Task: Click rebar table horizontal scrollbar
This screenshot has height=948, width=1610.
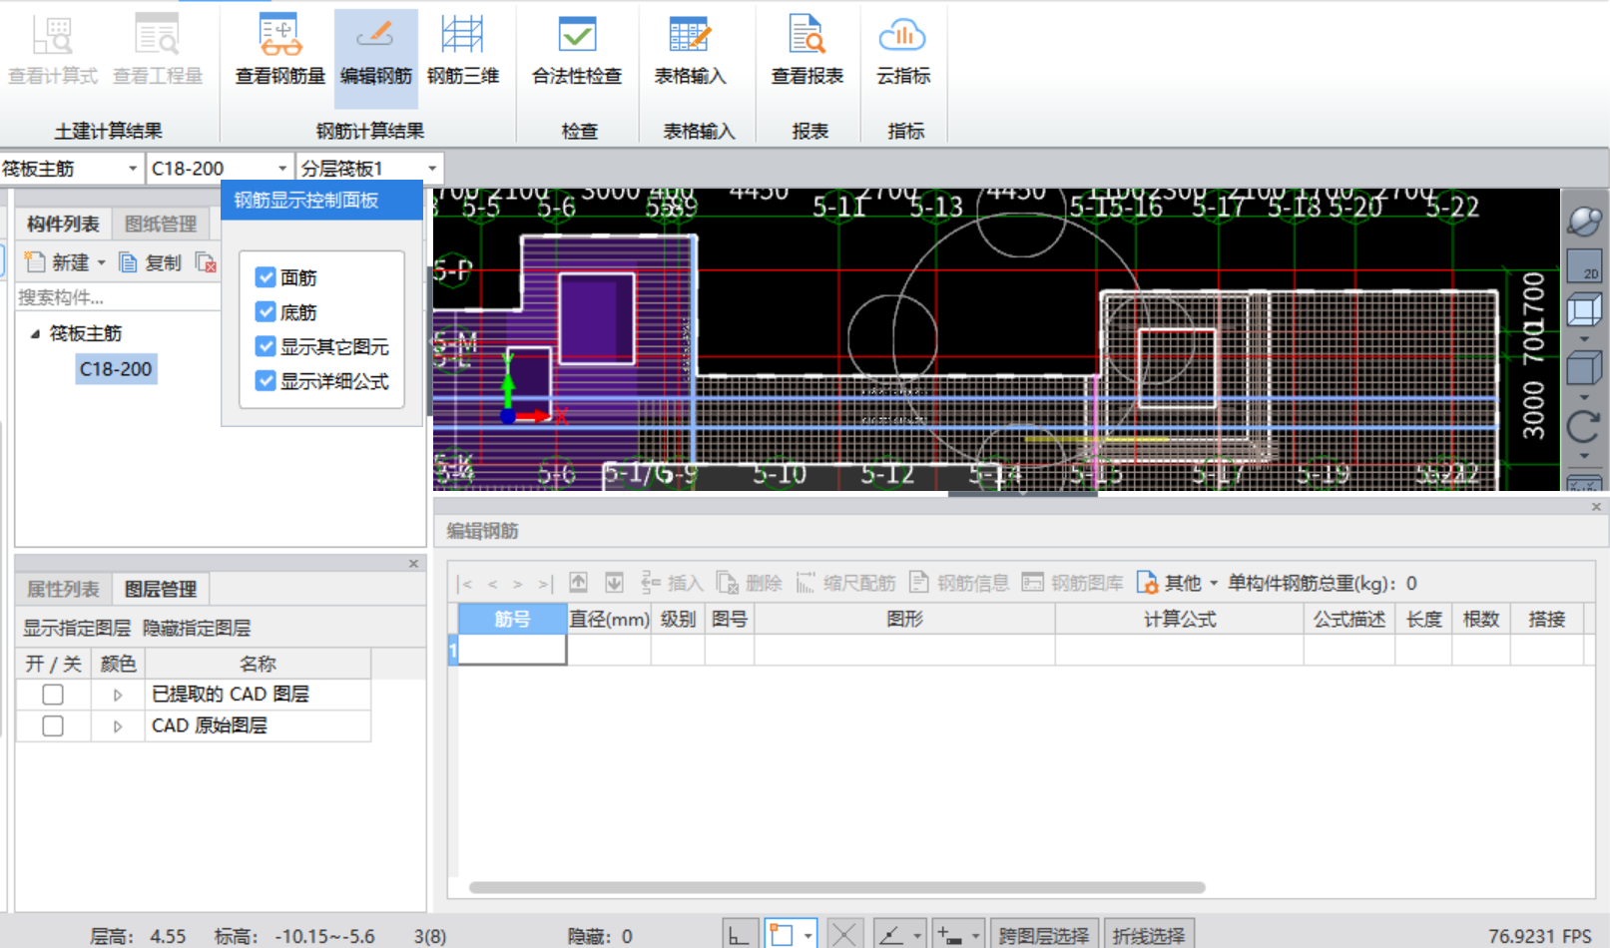Action: 836,887
